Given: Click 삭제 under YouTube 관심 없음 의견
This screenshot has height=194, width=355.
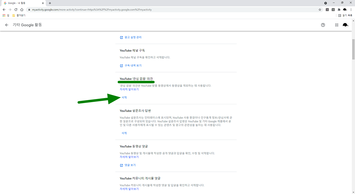Looking at the screenshot, I should click(124, 97).
